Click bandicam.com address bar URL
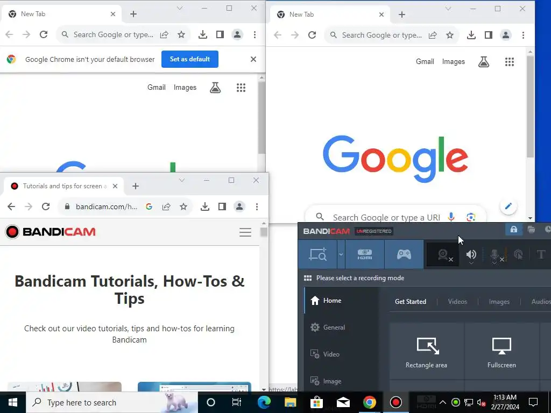Viewport: 551px width, 413px height. [x=107, y=206]
